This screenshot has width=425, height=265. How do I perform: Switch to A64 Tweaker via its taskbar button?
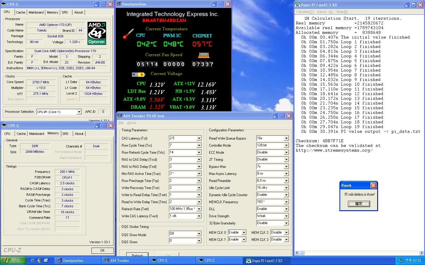click(x=125, y=261)
